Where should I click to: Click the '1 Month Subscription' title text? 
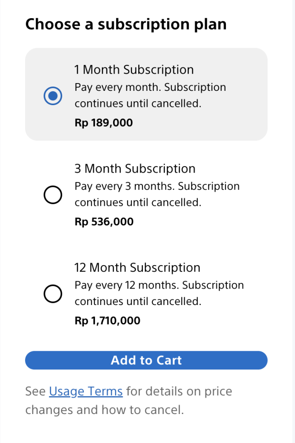coord(134,70)
